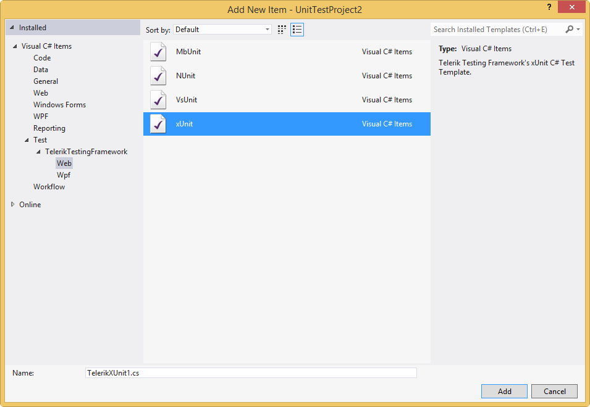
Task: Edit the Name field TelerikXUnit1.cs
Action: coord(251,373)
